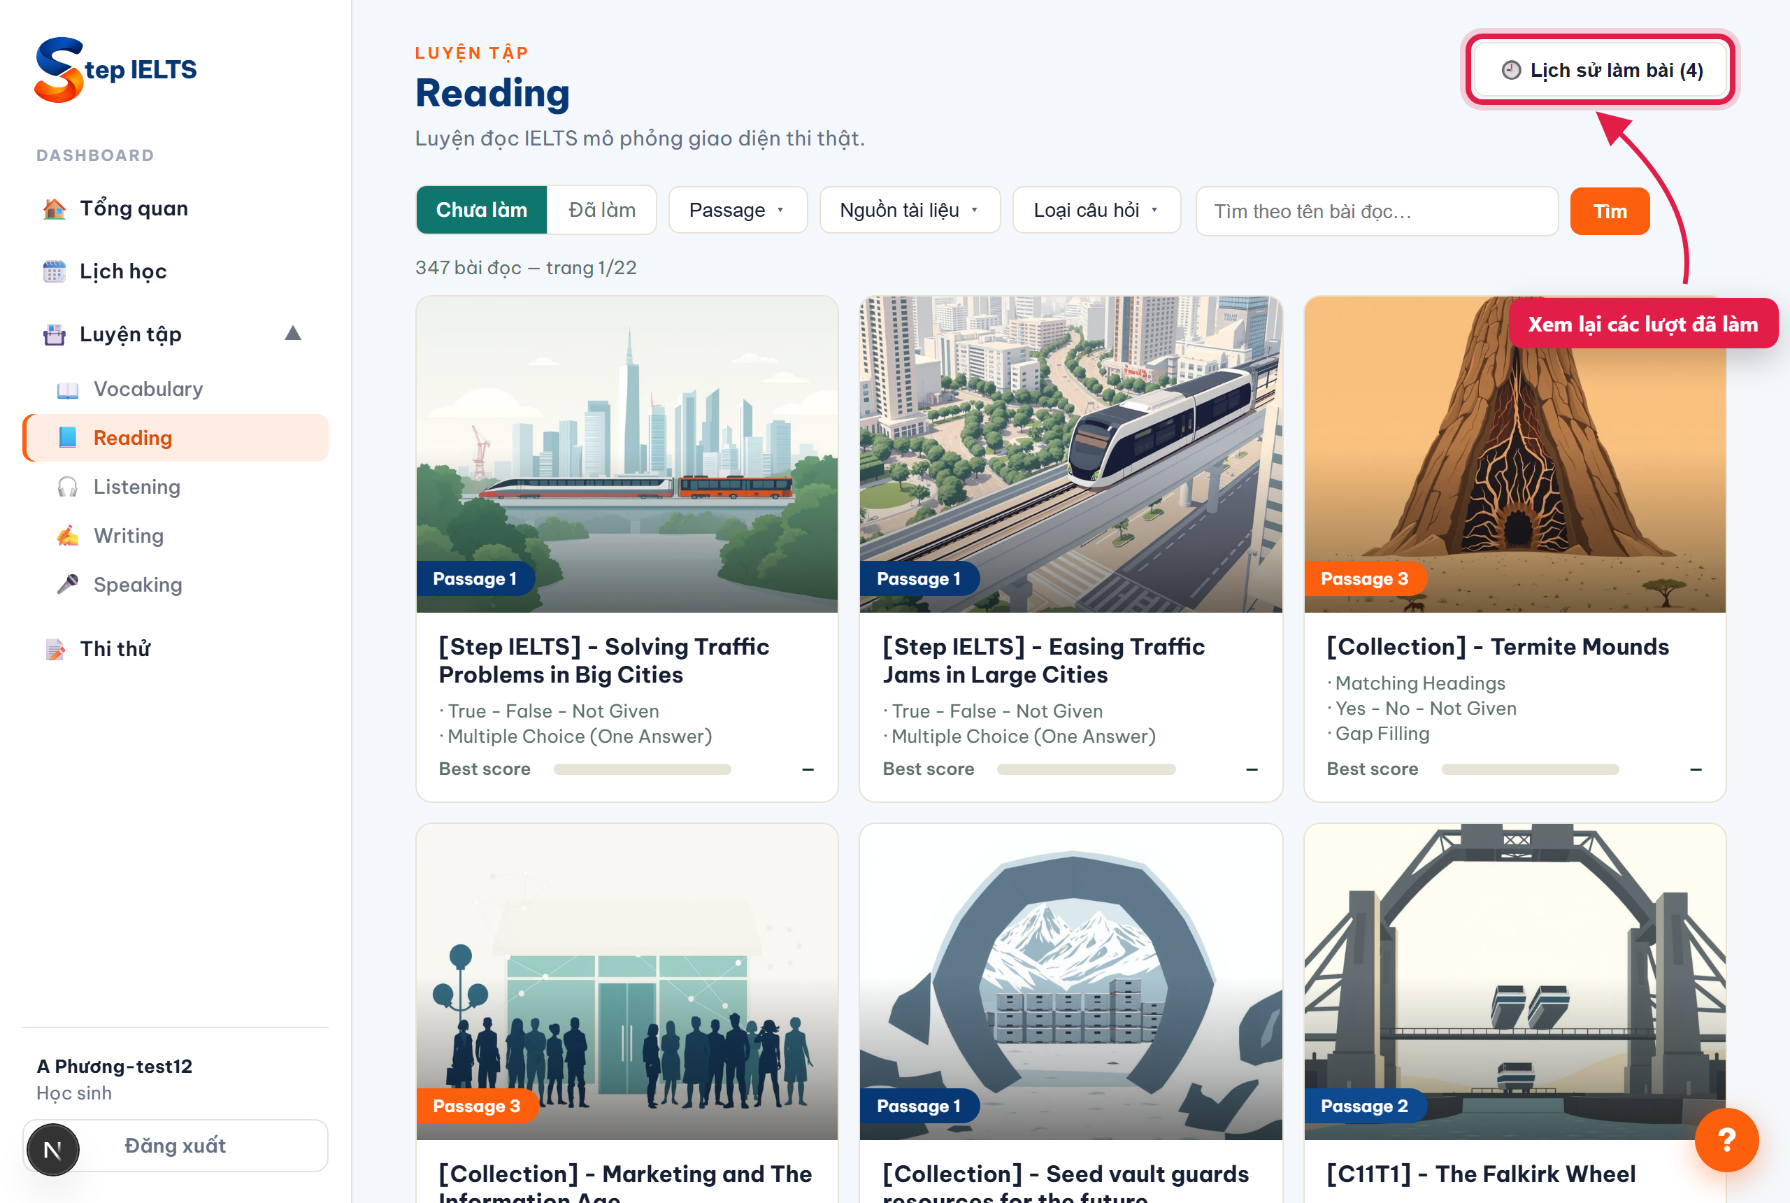Click the "Học sinh" role label
The height and width of the screenshot is (1203, 1790).
tap(74, 1093)
